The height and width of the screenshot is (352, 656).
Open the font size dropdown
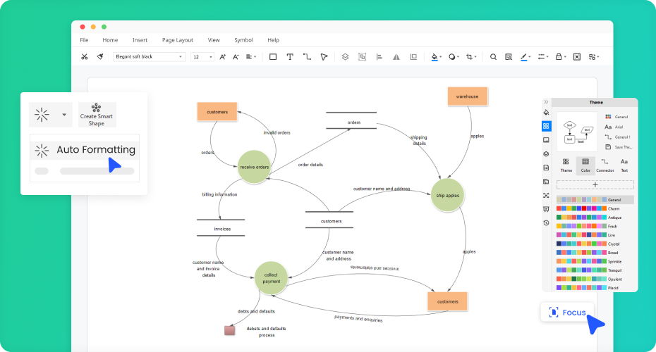point(202,57)
